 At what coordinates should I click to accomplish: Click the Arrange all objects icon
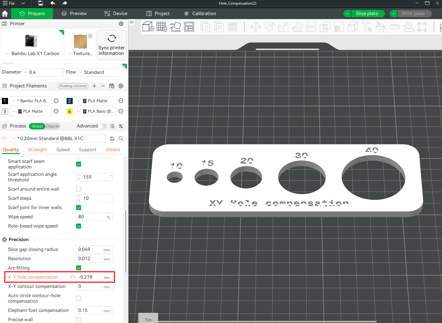point(189,27)
